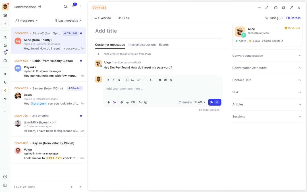Open the Channels PLuG dropdown
Viewport: 307px width, 192px height.
200,102
